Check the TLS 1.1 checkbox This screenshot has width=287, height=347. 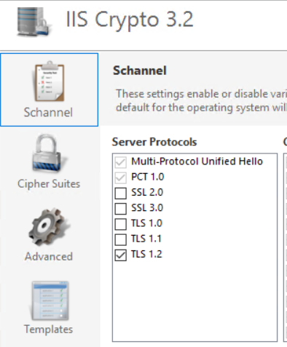120,239
